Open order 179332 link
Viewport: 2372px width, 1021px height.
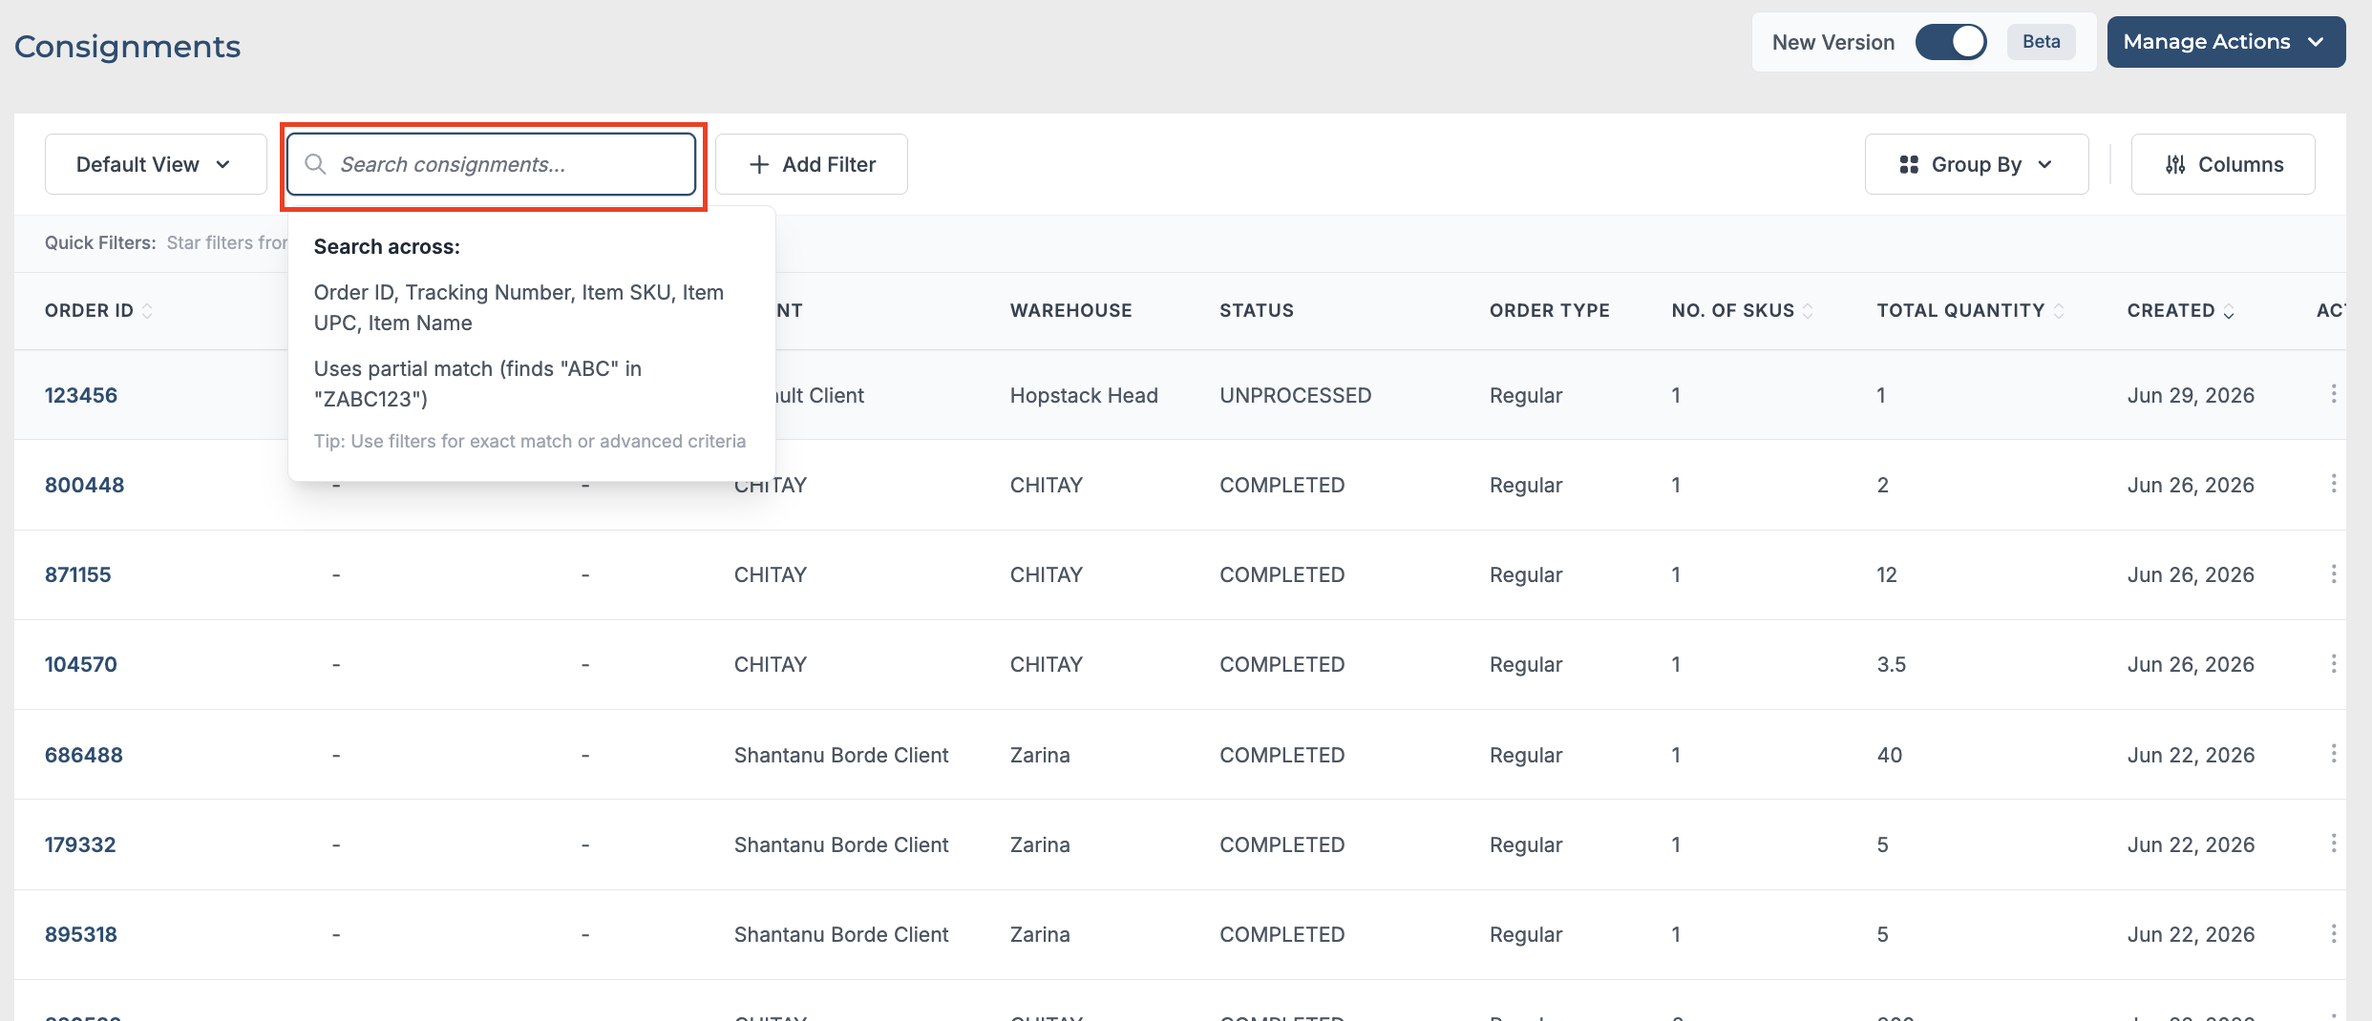pyautogui.click(x=80, y=844)
